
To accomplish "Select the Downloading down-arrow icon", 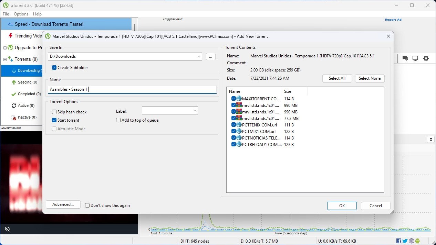I will click(14, 71).
